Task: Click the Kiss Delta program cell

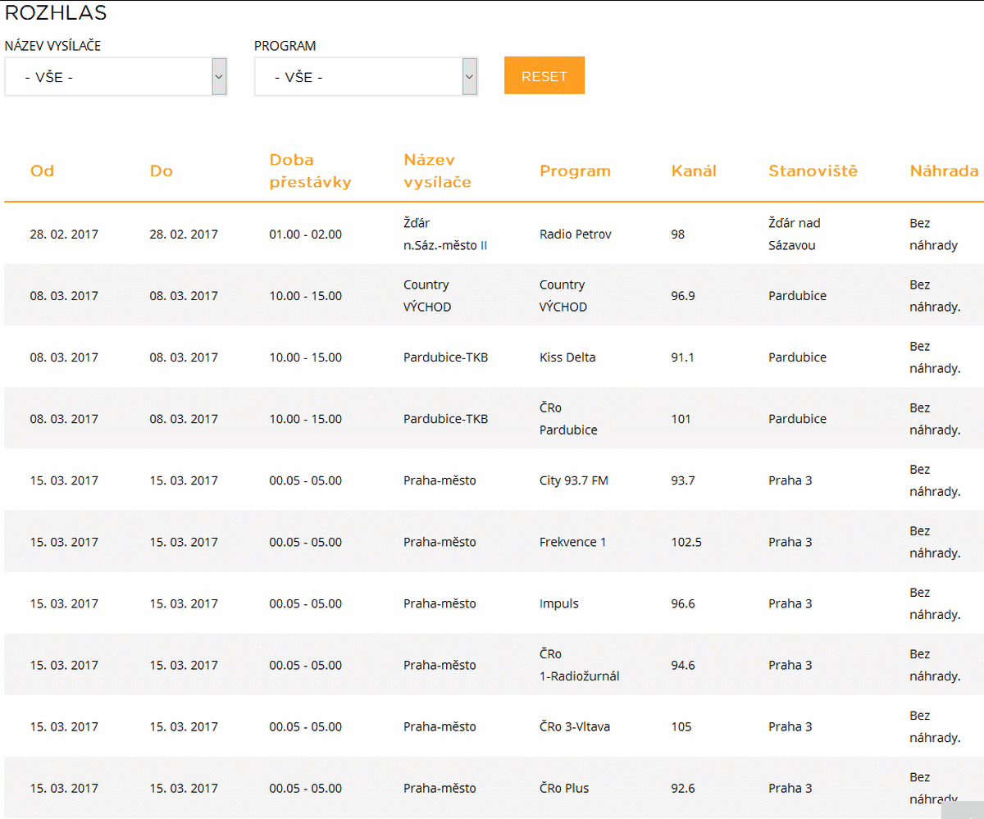Action: point(567,357)
